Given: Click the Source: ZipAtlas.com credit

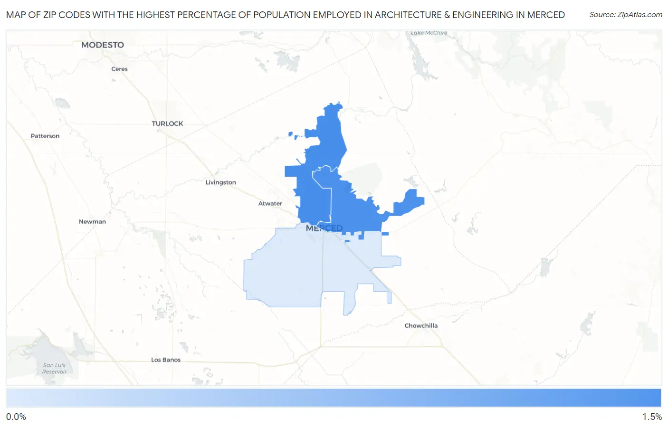Looking at the screenshot, I should [626, 15].
